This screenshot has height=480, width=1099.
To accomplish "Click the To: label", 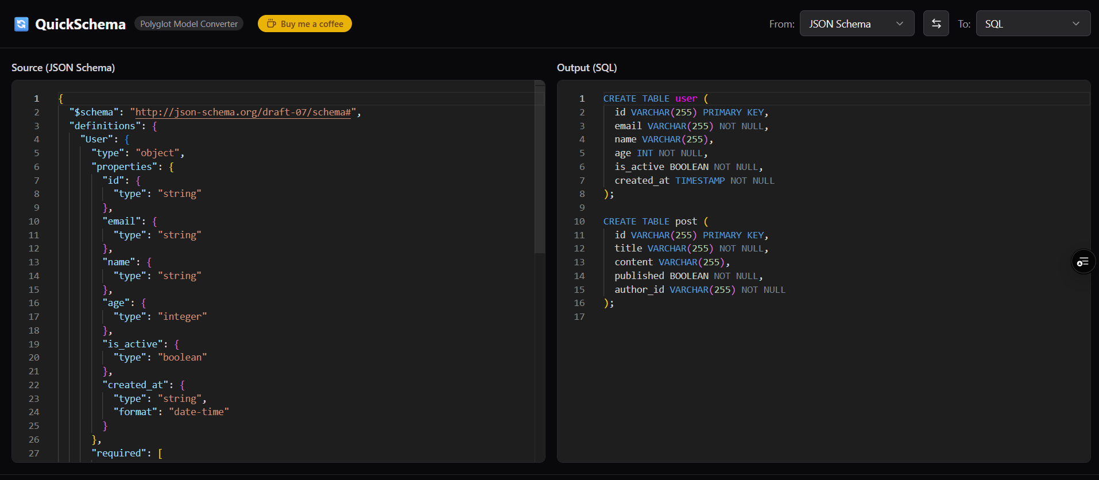I will (964, 24).
